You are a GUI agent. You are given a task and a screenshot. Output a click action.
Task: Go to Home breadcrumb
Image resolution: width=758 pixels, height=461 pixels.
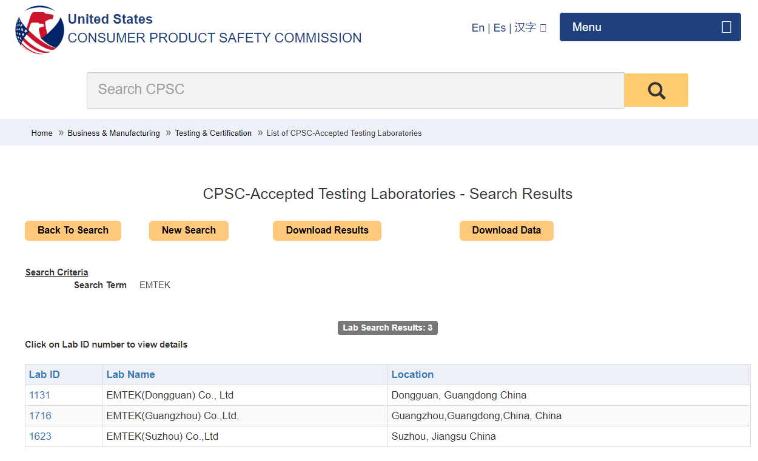pyautogui.click(x=42, y=133)
